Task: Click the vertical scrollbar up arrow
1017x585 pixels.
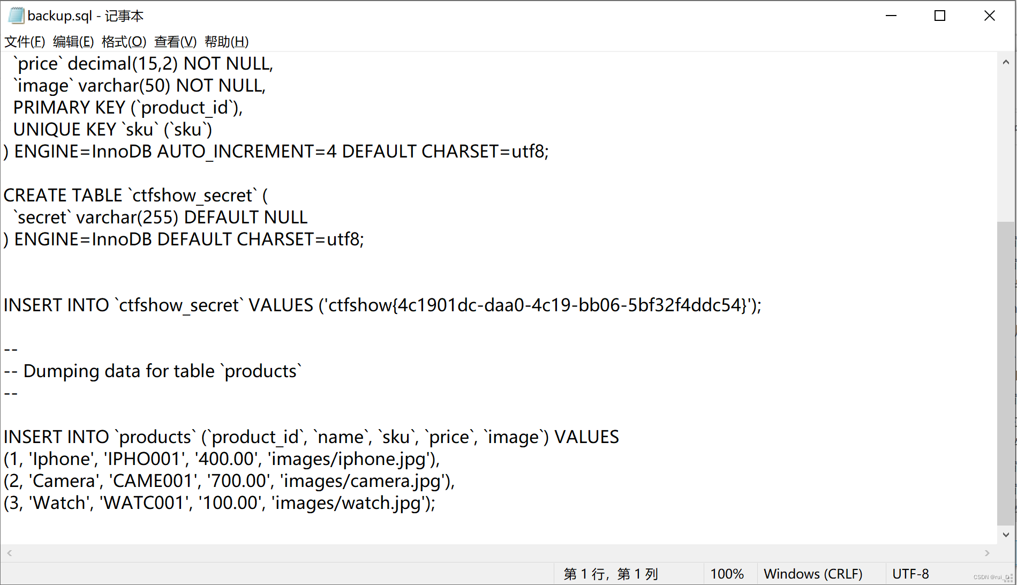Action: tap(1006, 62)
